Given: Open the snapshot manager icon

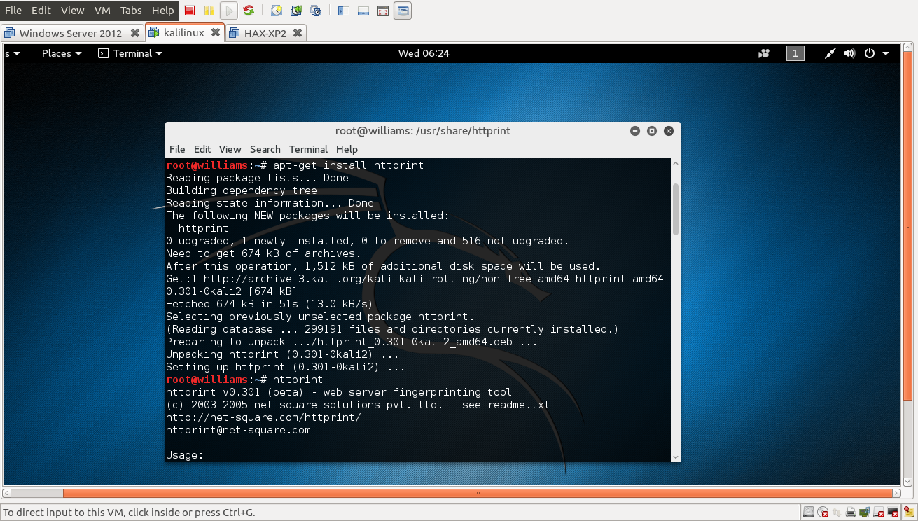Looking at the screenshot, I should point(316,11).
